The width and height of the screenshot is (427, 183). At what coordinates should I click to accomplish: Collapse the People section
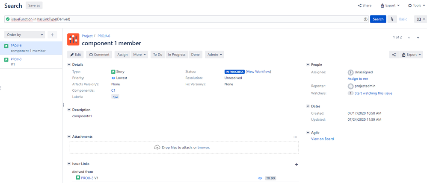click(x=308, y=64)
